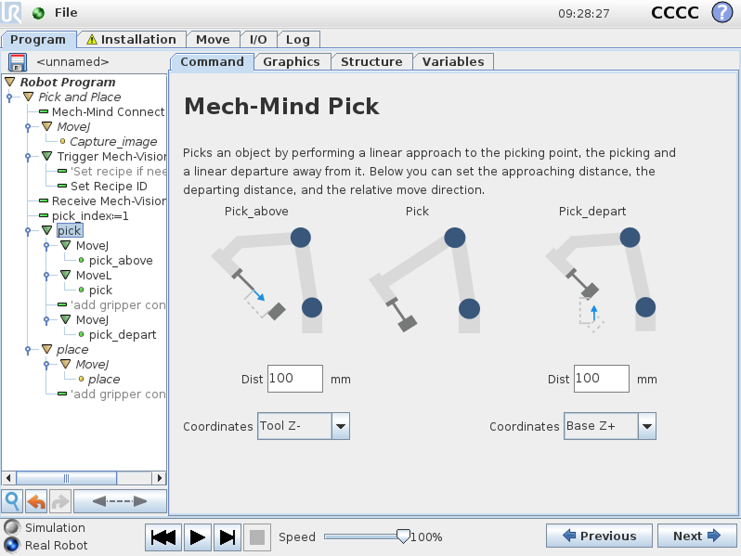Click the grey redo arrow icon

pos(60,501)
